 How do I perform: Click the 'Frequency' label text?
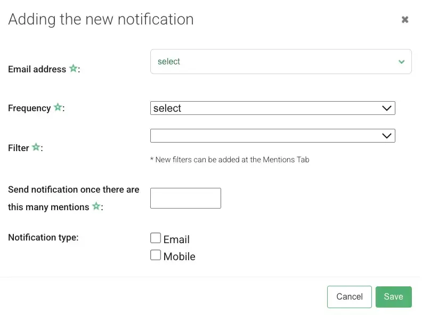pyautogui.click(x=29, y=109)
